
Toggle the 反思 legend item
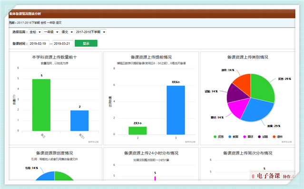(x=218, y=137)
